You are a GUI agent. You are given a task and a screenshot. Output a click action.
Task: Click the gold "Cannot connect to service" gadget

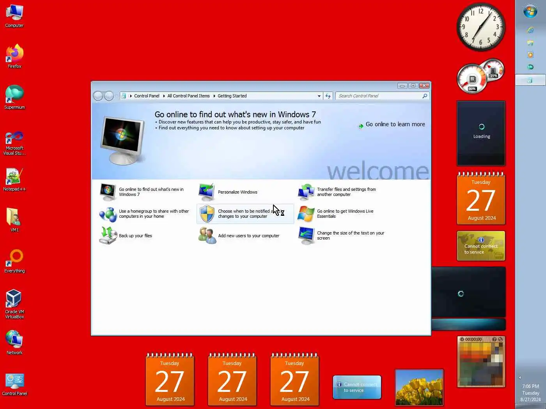point(481,246)
